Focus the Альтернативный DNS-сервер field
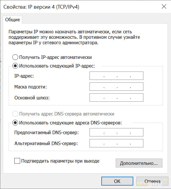Screen dimensions: 171x189 click(116, 143)
